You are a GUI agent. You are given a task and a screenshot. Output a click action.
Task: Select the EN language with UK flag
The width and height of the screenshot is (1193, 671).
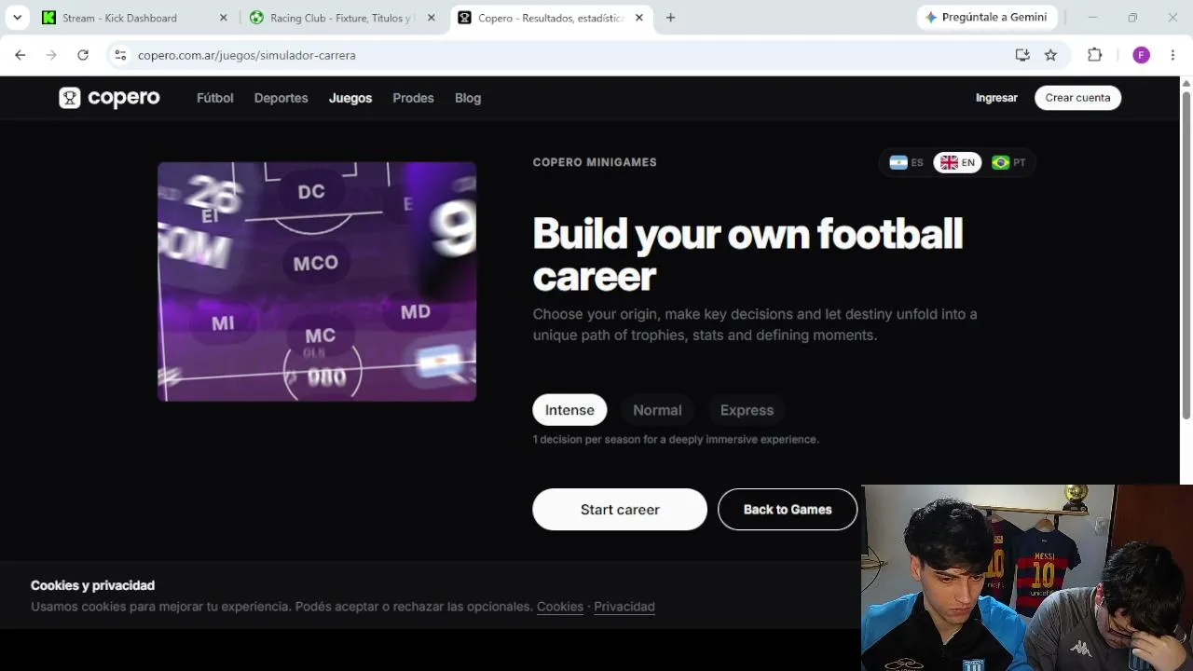click(957, 162)
